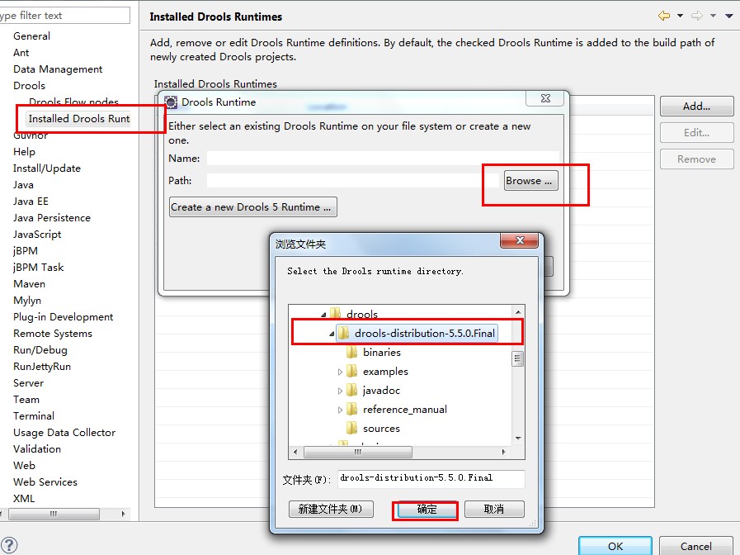Click Browse to choose runtime path

(x=531, y=181)
